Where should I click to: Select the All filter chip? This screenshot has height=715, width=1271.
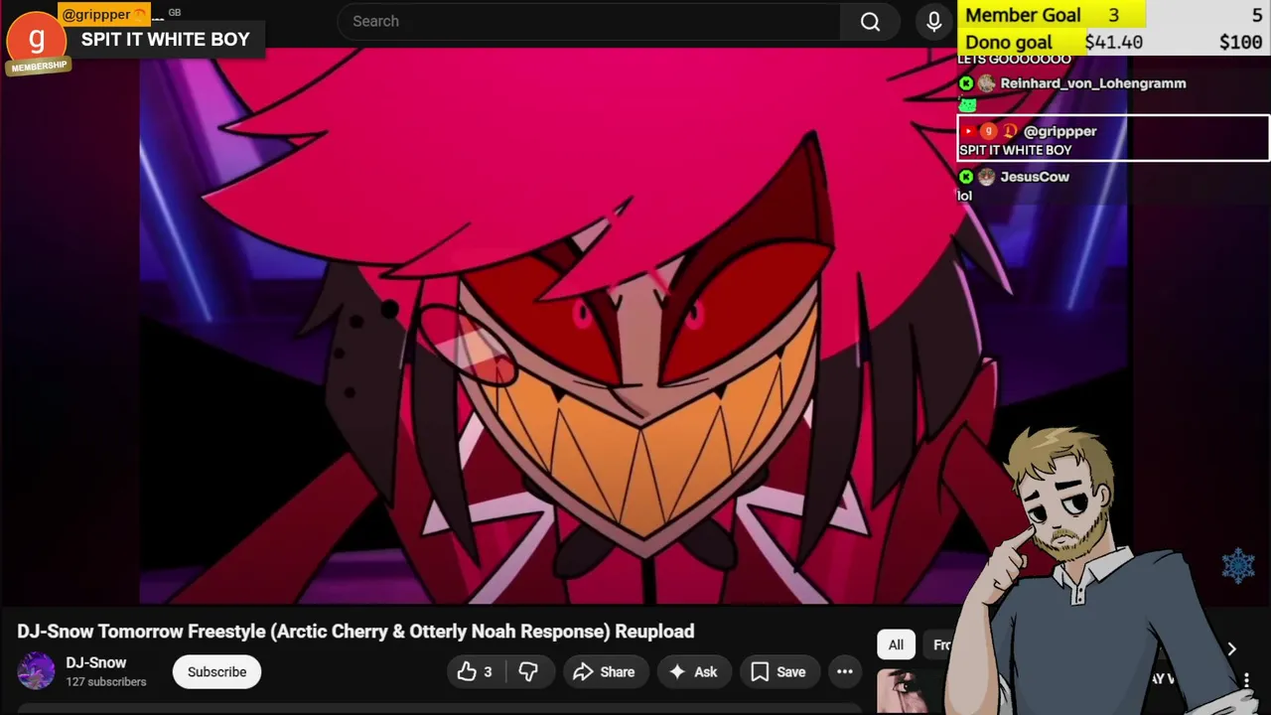896,645
